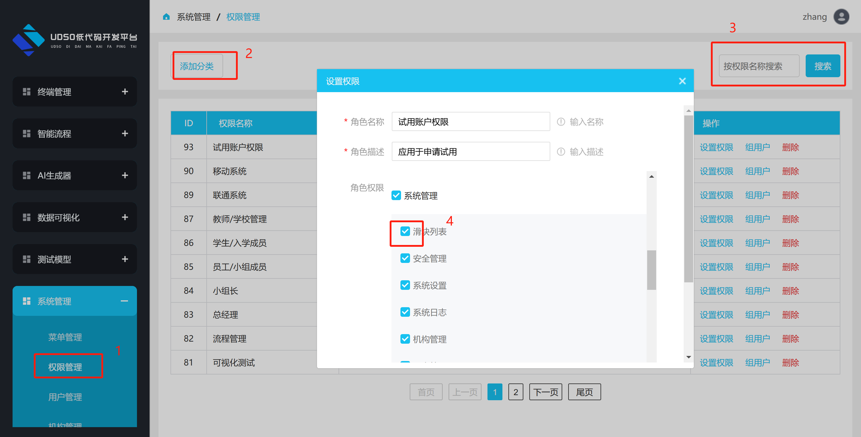This screenshot has height=437, width=861.
Task: Toggle the 安全管理 checkbox
Action: pyautogui.click(x=405, y=258)
